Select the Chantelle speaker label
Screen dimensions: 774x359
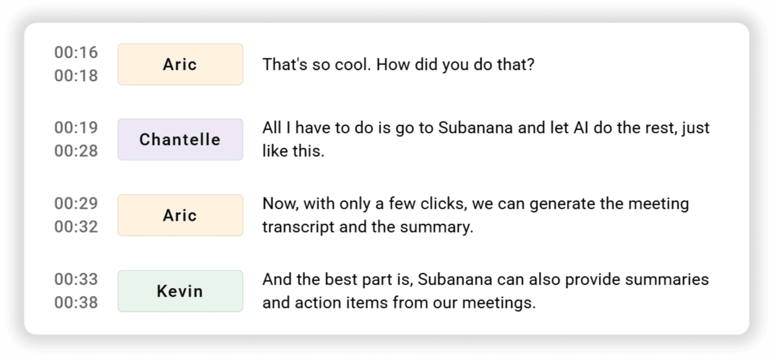click(x=180, y=140)
